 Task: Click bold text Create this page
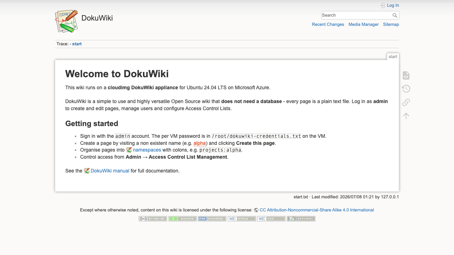(255, 143)
